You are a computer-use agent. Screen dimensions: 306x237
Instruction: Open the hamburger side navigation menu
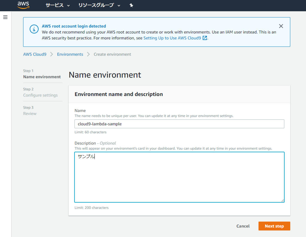[x=5, y=17]
